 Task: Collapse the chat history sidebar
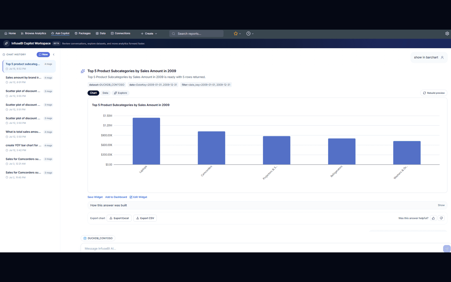click(x=54, y=54)
